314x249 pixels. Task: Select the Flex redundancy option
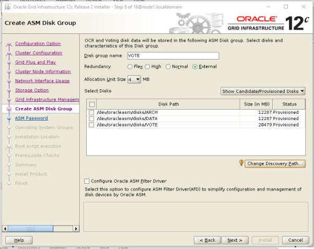click(x=130, y=67)
